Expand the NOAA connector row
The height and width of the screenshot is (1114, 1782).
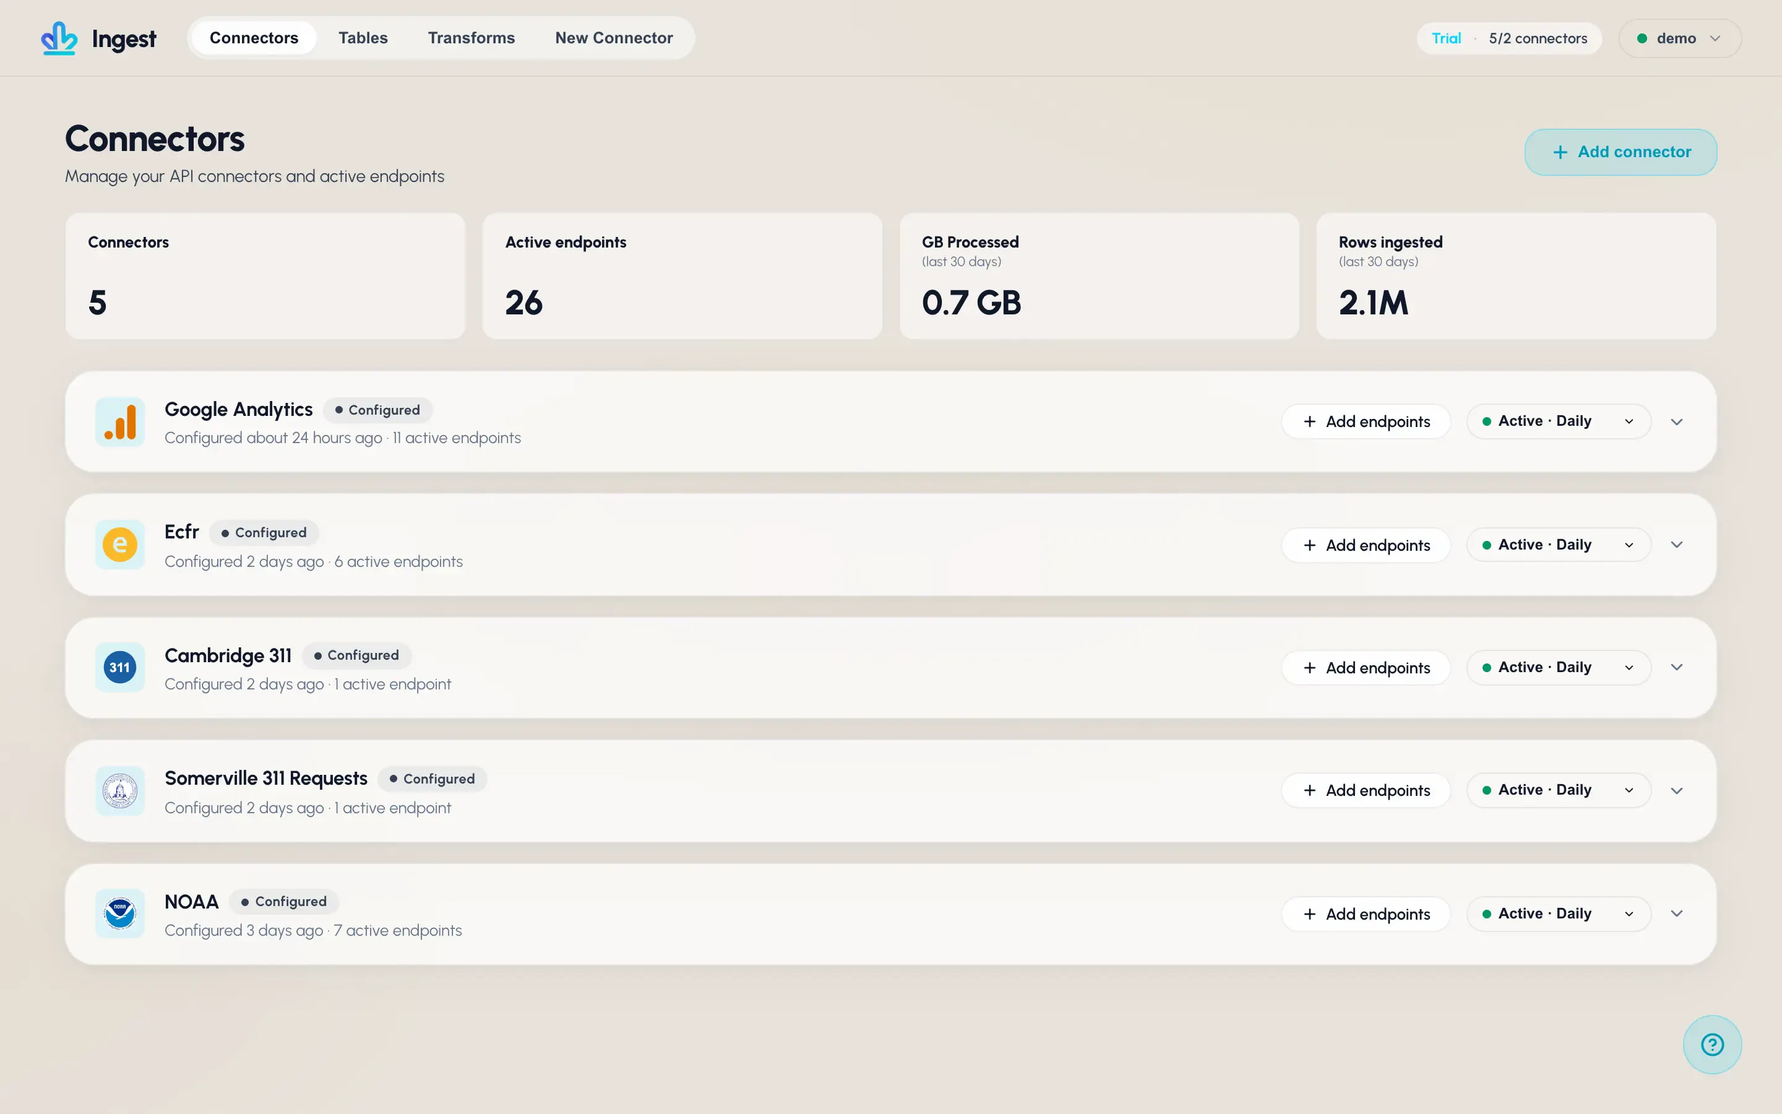(x=1677, y=913)
